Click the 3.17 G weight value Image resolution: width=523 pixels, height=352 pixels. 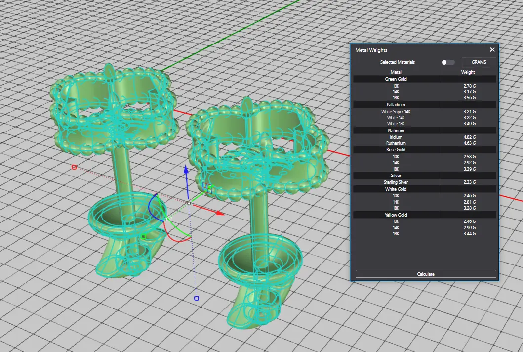[x=469, y=92]
